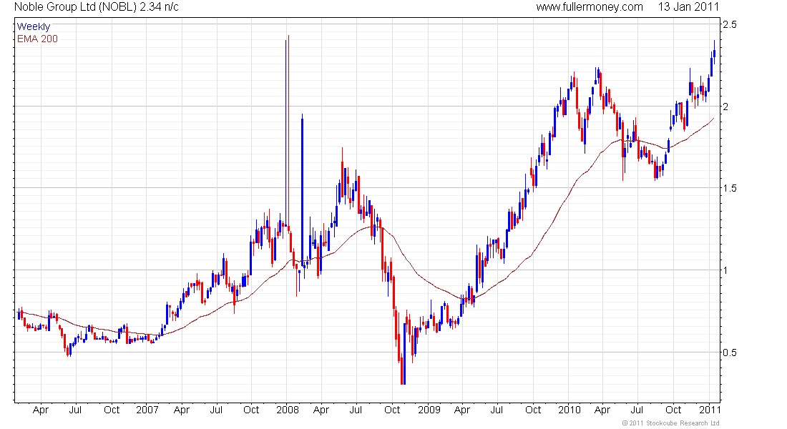Image resolution: width=787 pixels, height=429 pixels.
Task: Click the date '13 Jan 2011'
Action: 688,7
